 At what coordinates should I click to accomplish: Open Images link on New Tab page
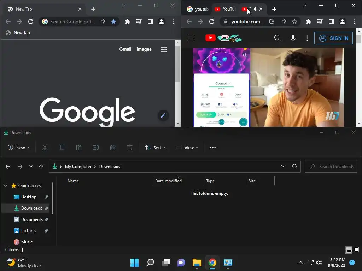[x=144, y=49]
